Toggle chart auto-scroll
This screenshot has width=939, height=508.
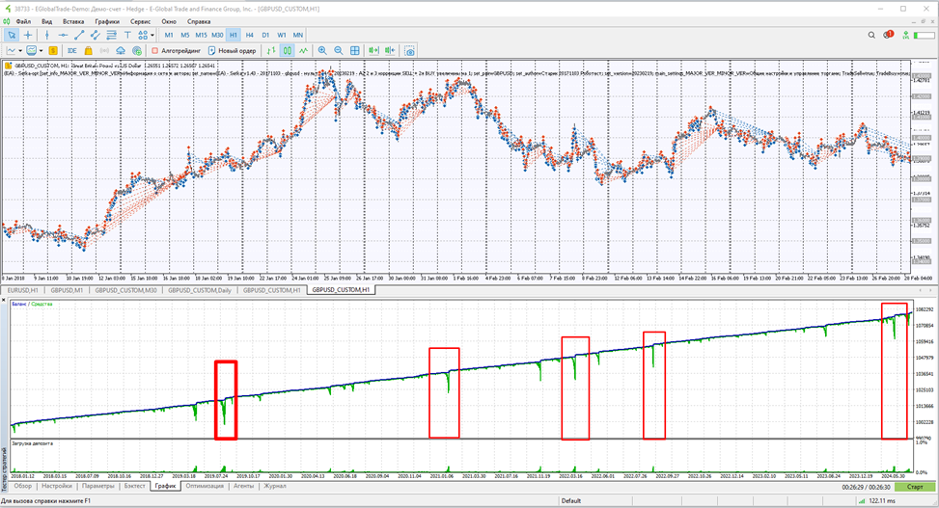tap(374, 51)
